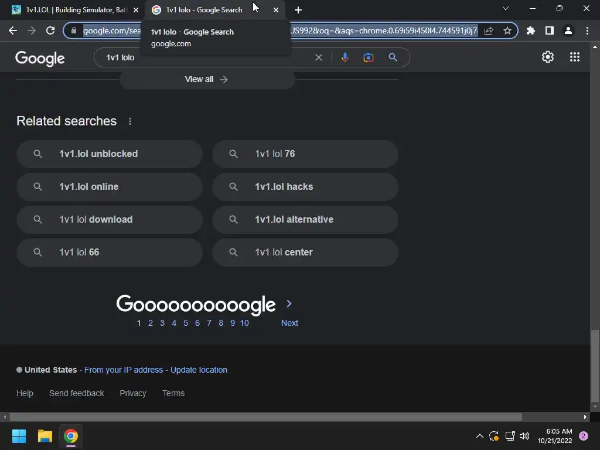The image size is (600, 450).
Task: Click the Chrome taskbar icon
Action: coord(71,436)
